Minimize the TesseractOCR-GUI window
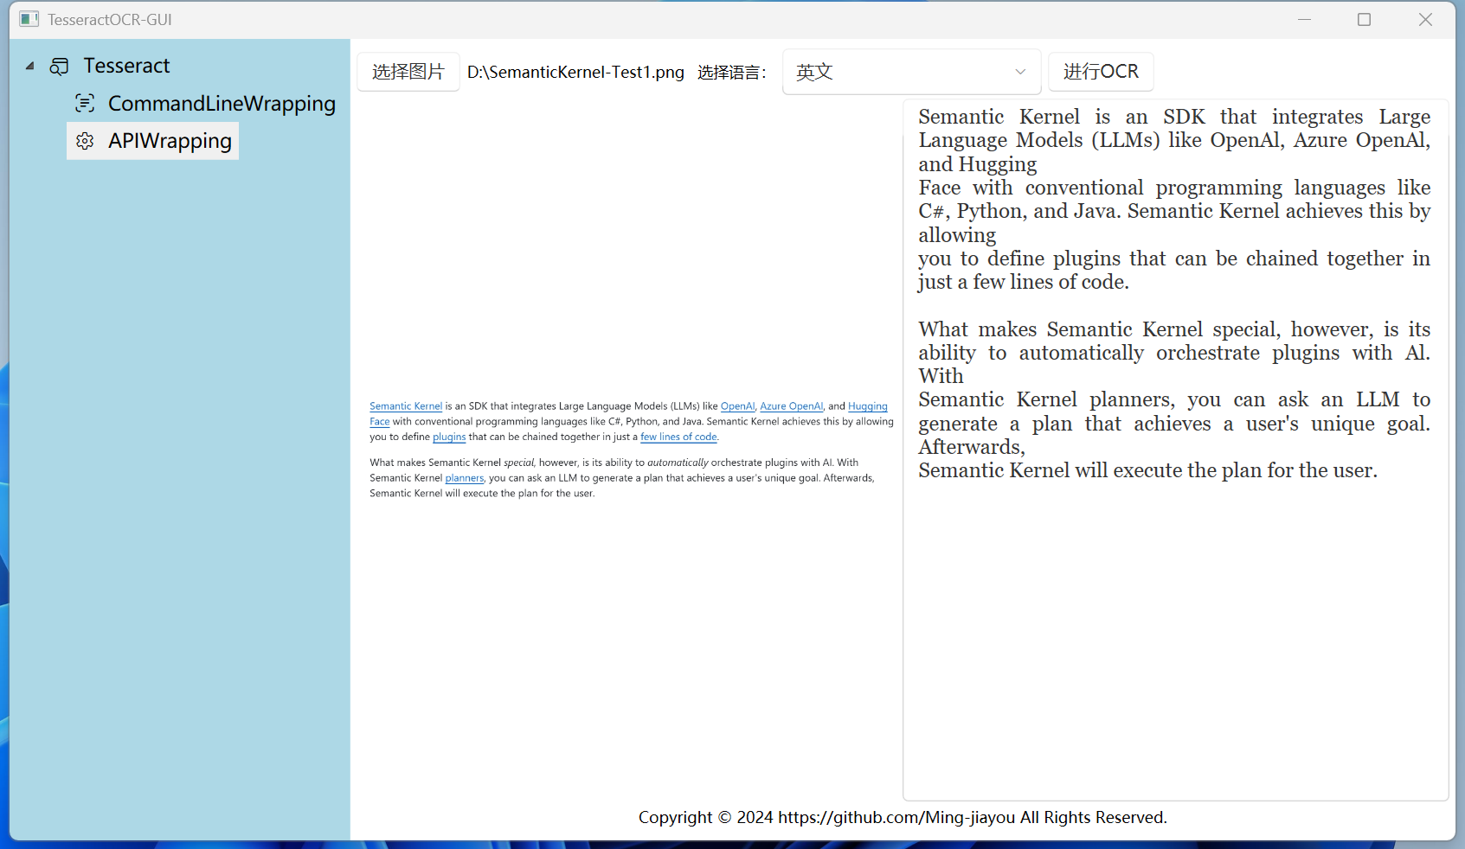 (1305, 19)
